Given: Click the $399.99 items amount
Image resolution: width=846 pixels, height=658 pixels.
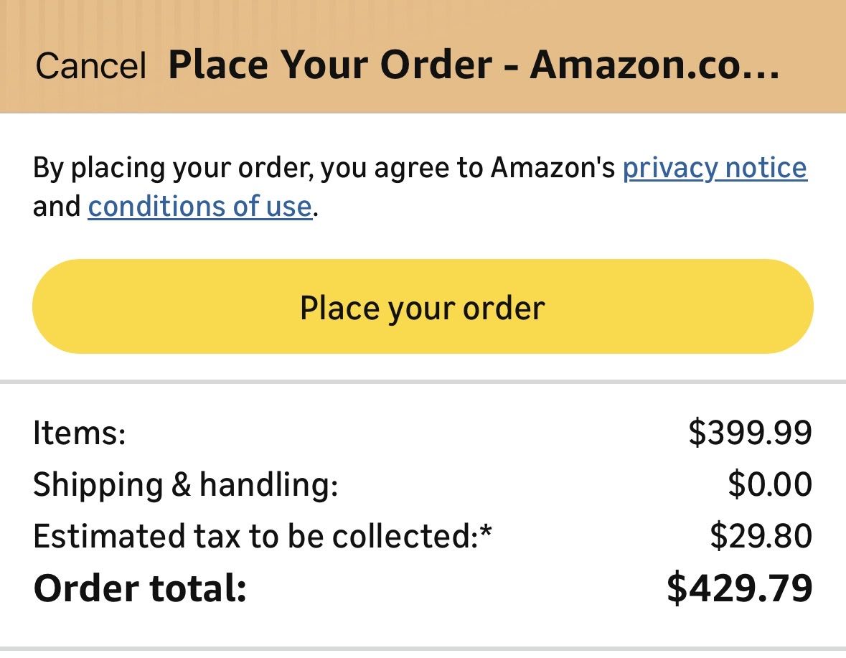Looking at the screenshot, I should point(750,433).
